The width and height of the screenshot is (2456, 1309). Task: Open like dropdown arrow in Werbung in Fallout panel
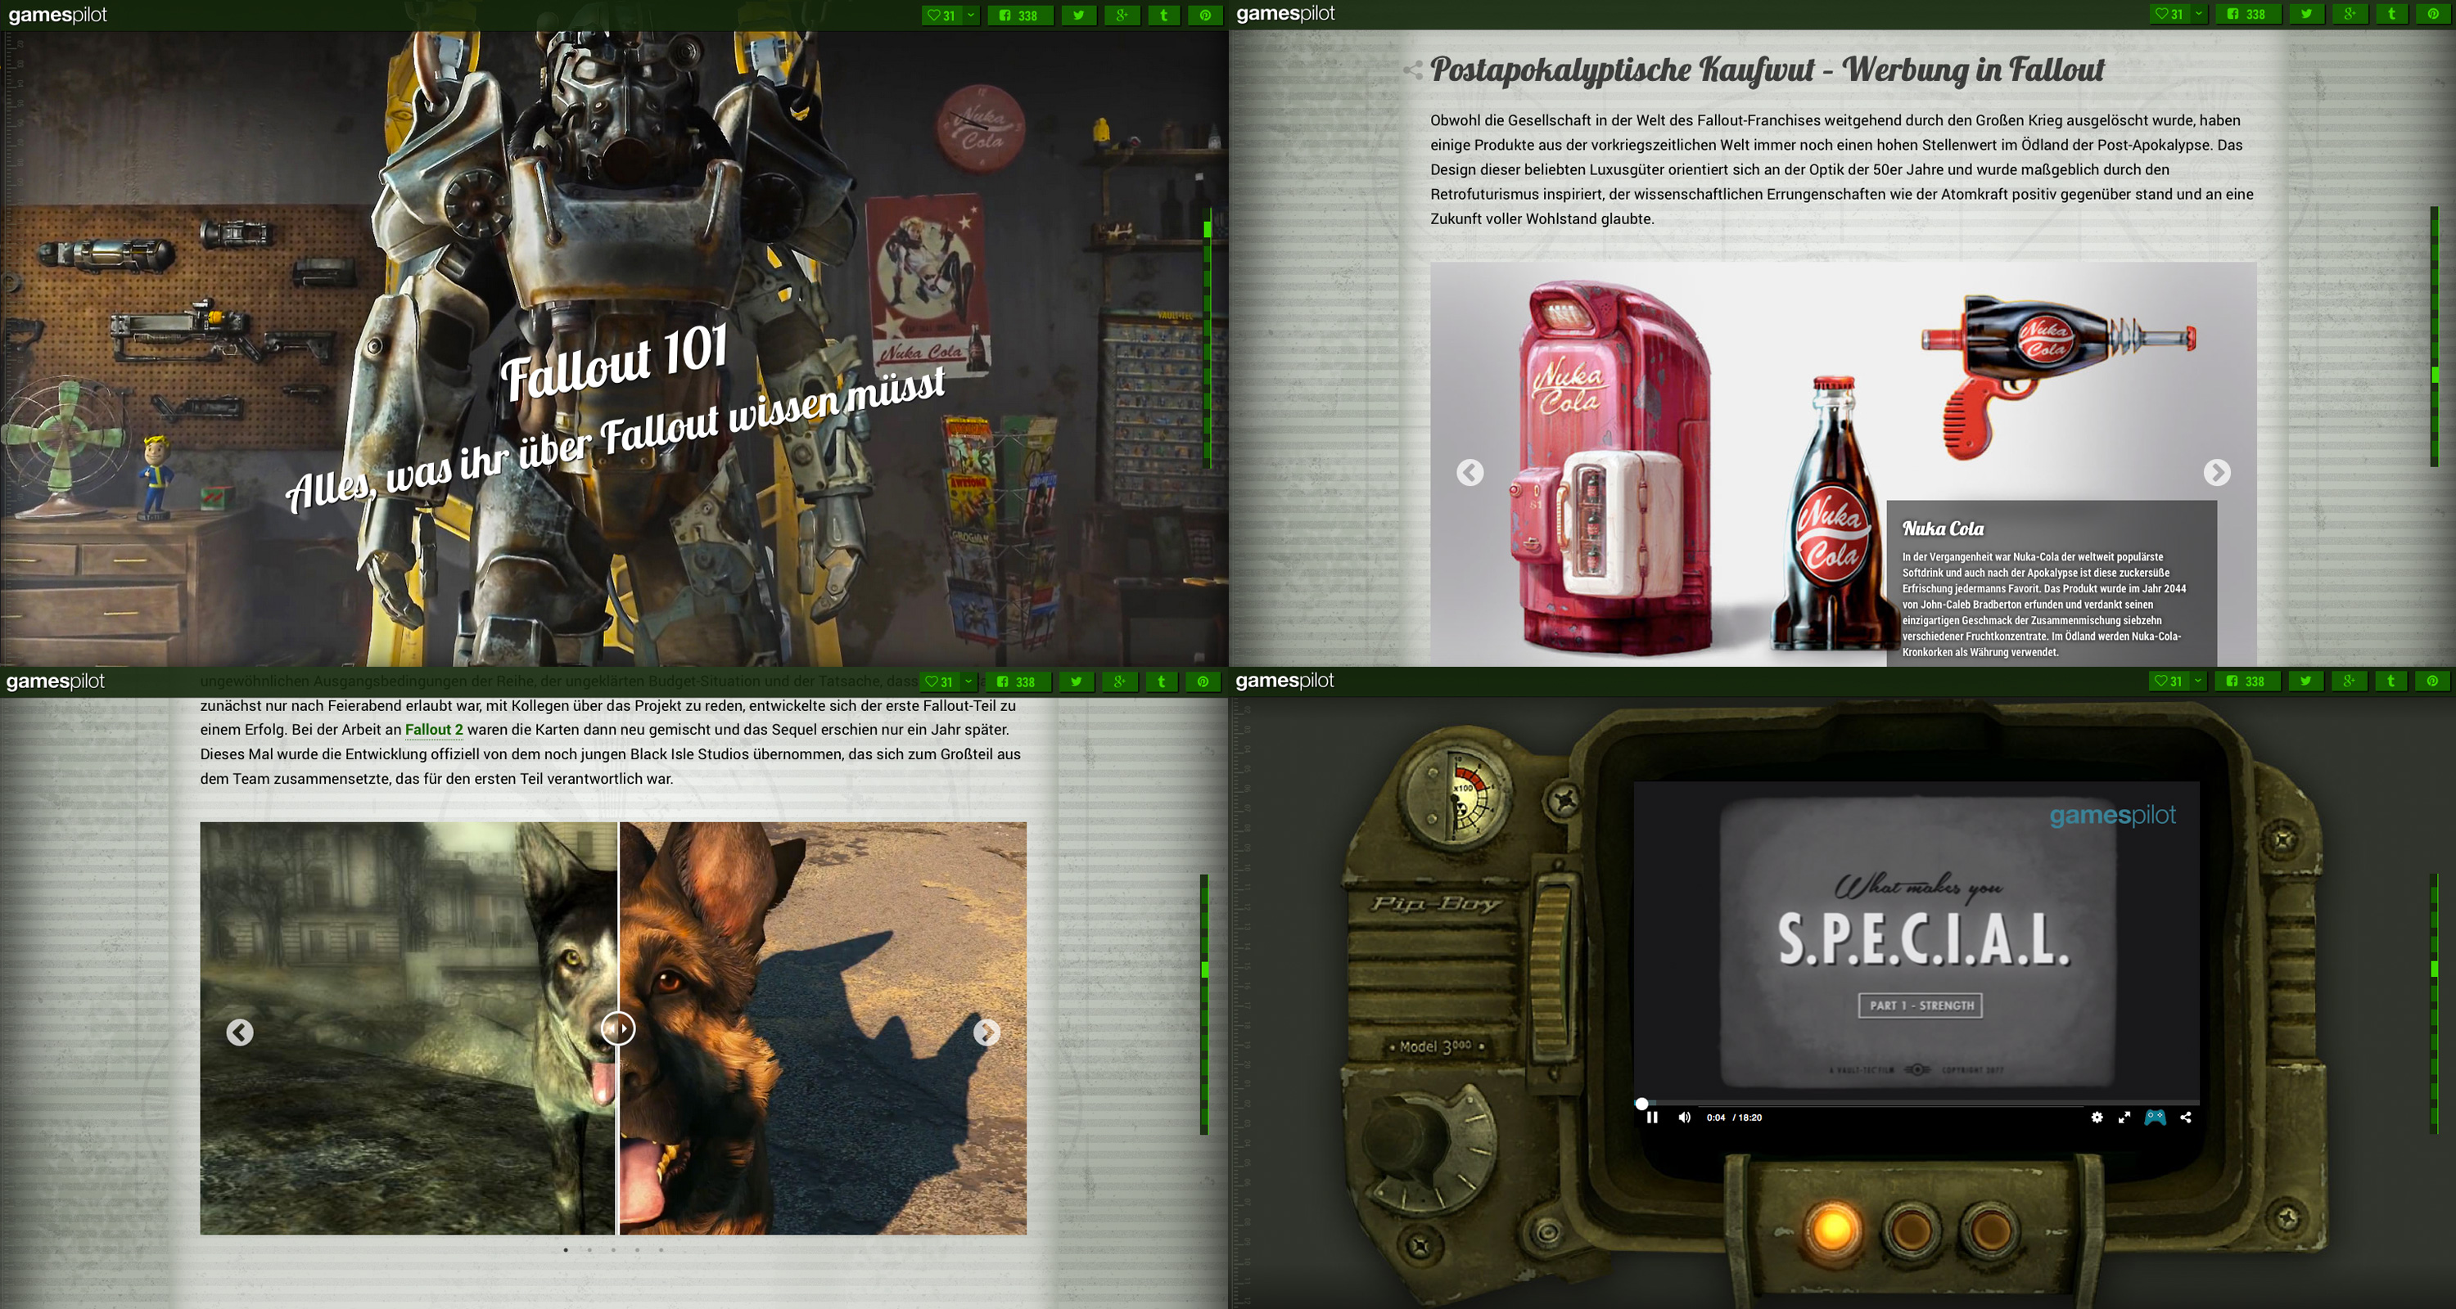2199,13
